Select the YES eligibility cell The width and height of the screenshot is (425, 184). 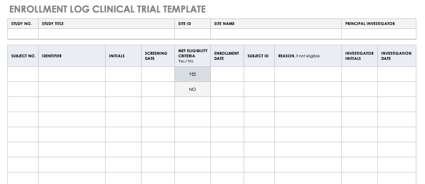tap(193, 74)
